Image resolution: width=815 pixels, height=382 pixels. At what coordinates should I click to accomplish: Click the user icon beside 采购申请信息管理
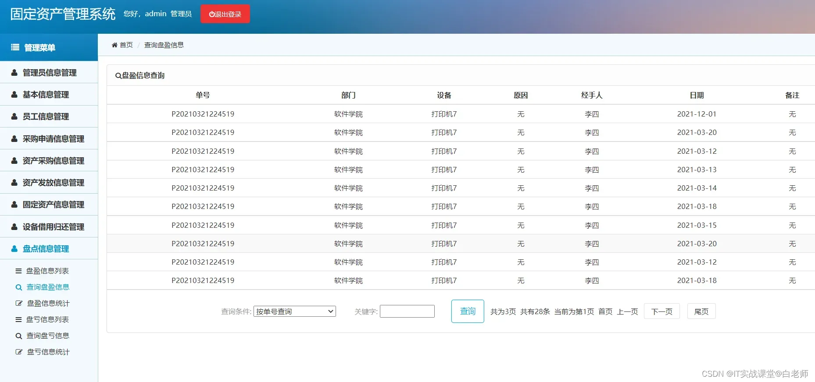[x=14, y=139]
